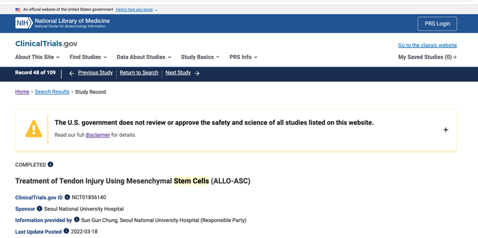Expand the disclaimer with plus icon
Viewport: 478px width, 238px height.
[x=446, y=130]
